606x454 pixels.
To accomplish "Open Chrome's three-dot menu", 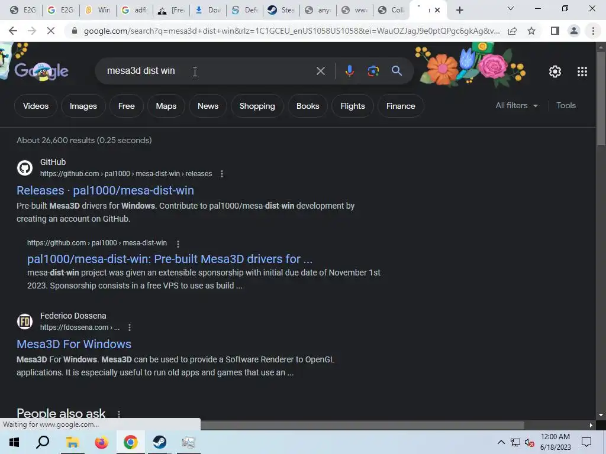I will (593, 31).
